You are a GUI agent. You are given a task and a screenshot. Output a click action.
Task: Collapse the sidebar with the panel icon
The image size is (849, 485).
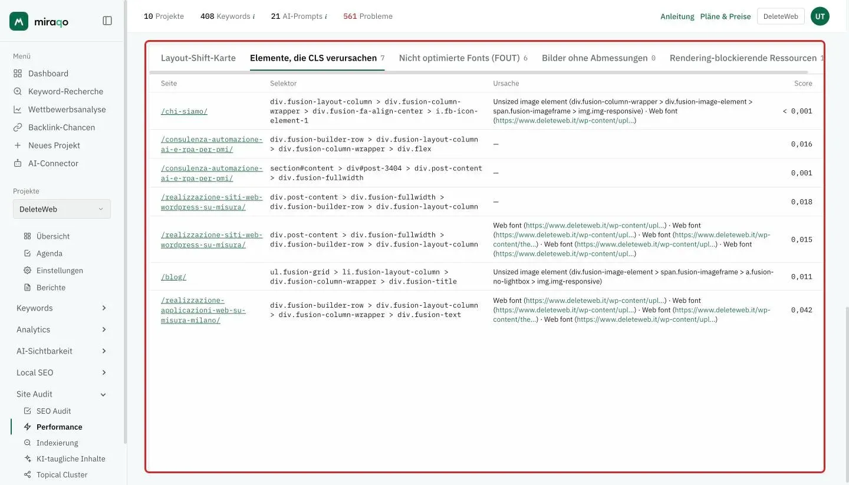pyautogui.click(x=107, y=21)
